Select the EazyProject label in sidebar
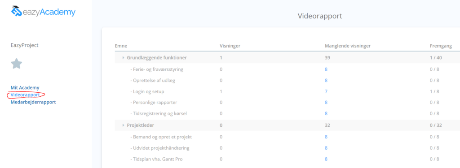The image size is (460, 168). [x=25, y=45]
